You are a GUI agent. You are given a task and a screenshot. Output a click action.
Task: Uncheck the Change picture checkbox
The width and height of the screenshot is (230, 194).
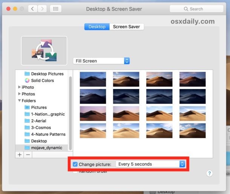(75, 164)
